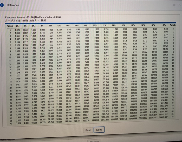Click the cell value 10.286
This screenshot has height=142, width=182.
pos(34,123)
